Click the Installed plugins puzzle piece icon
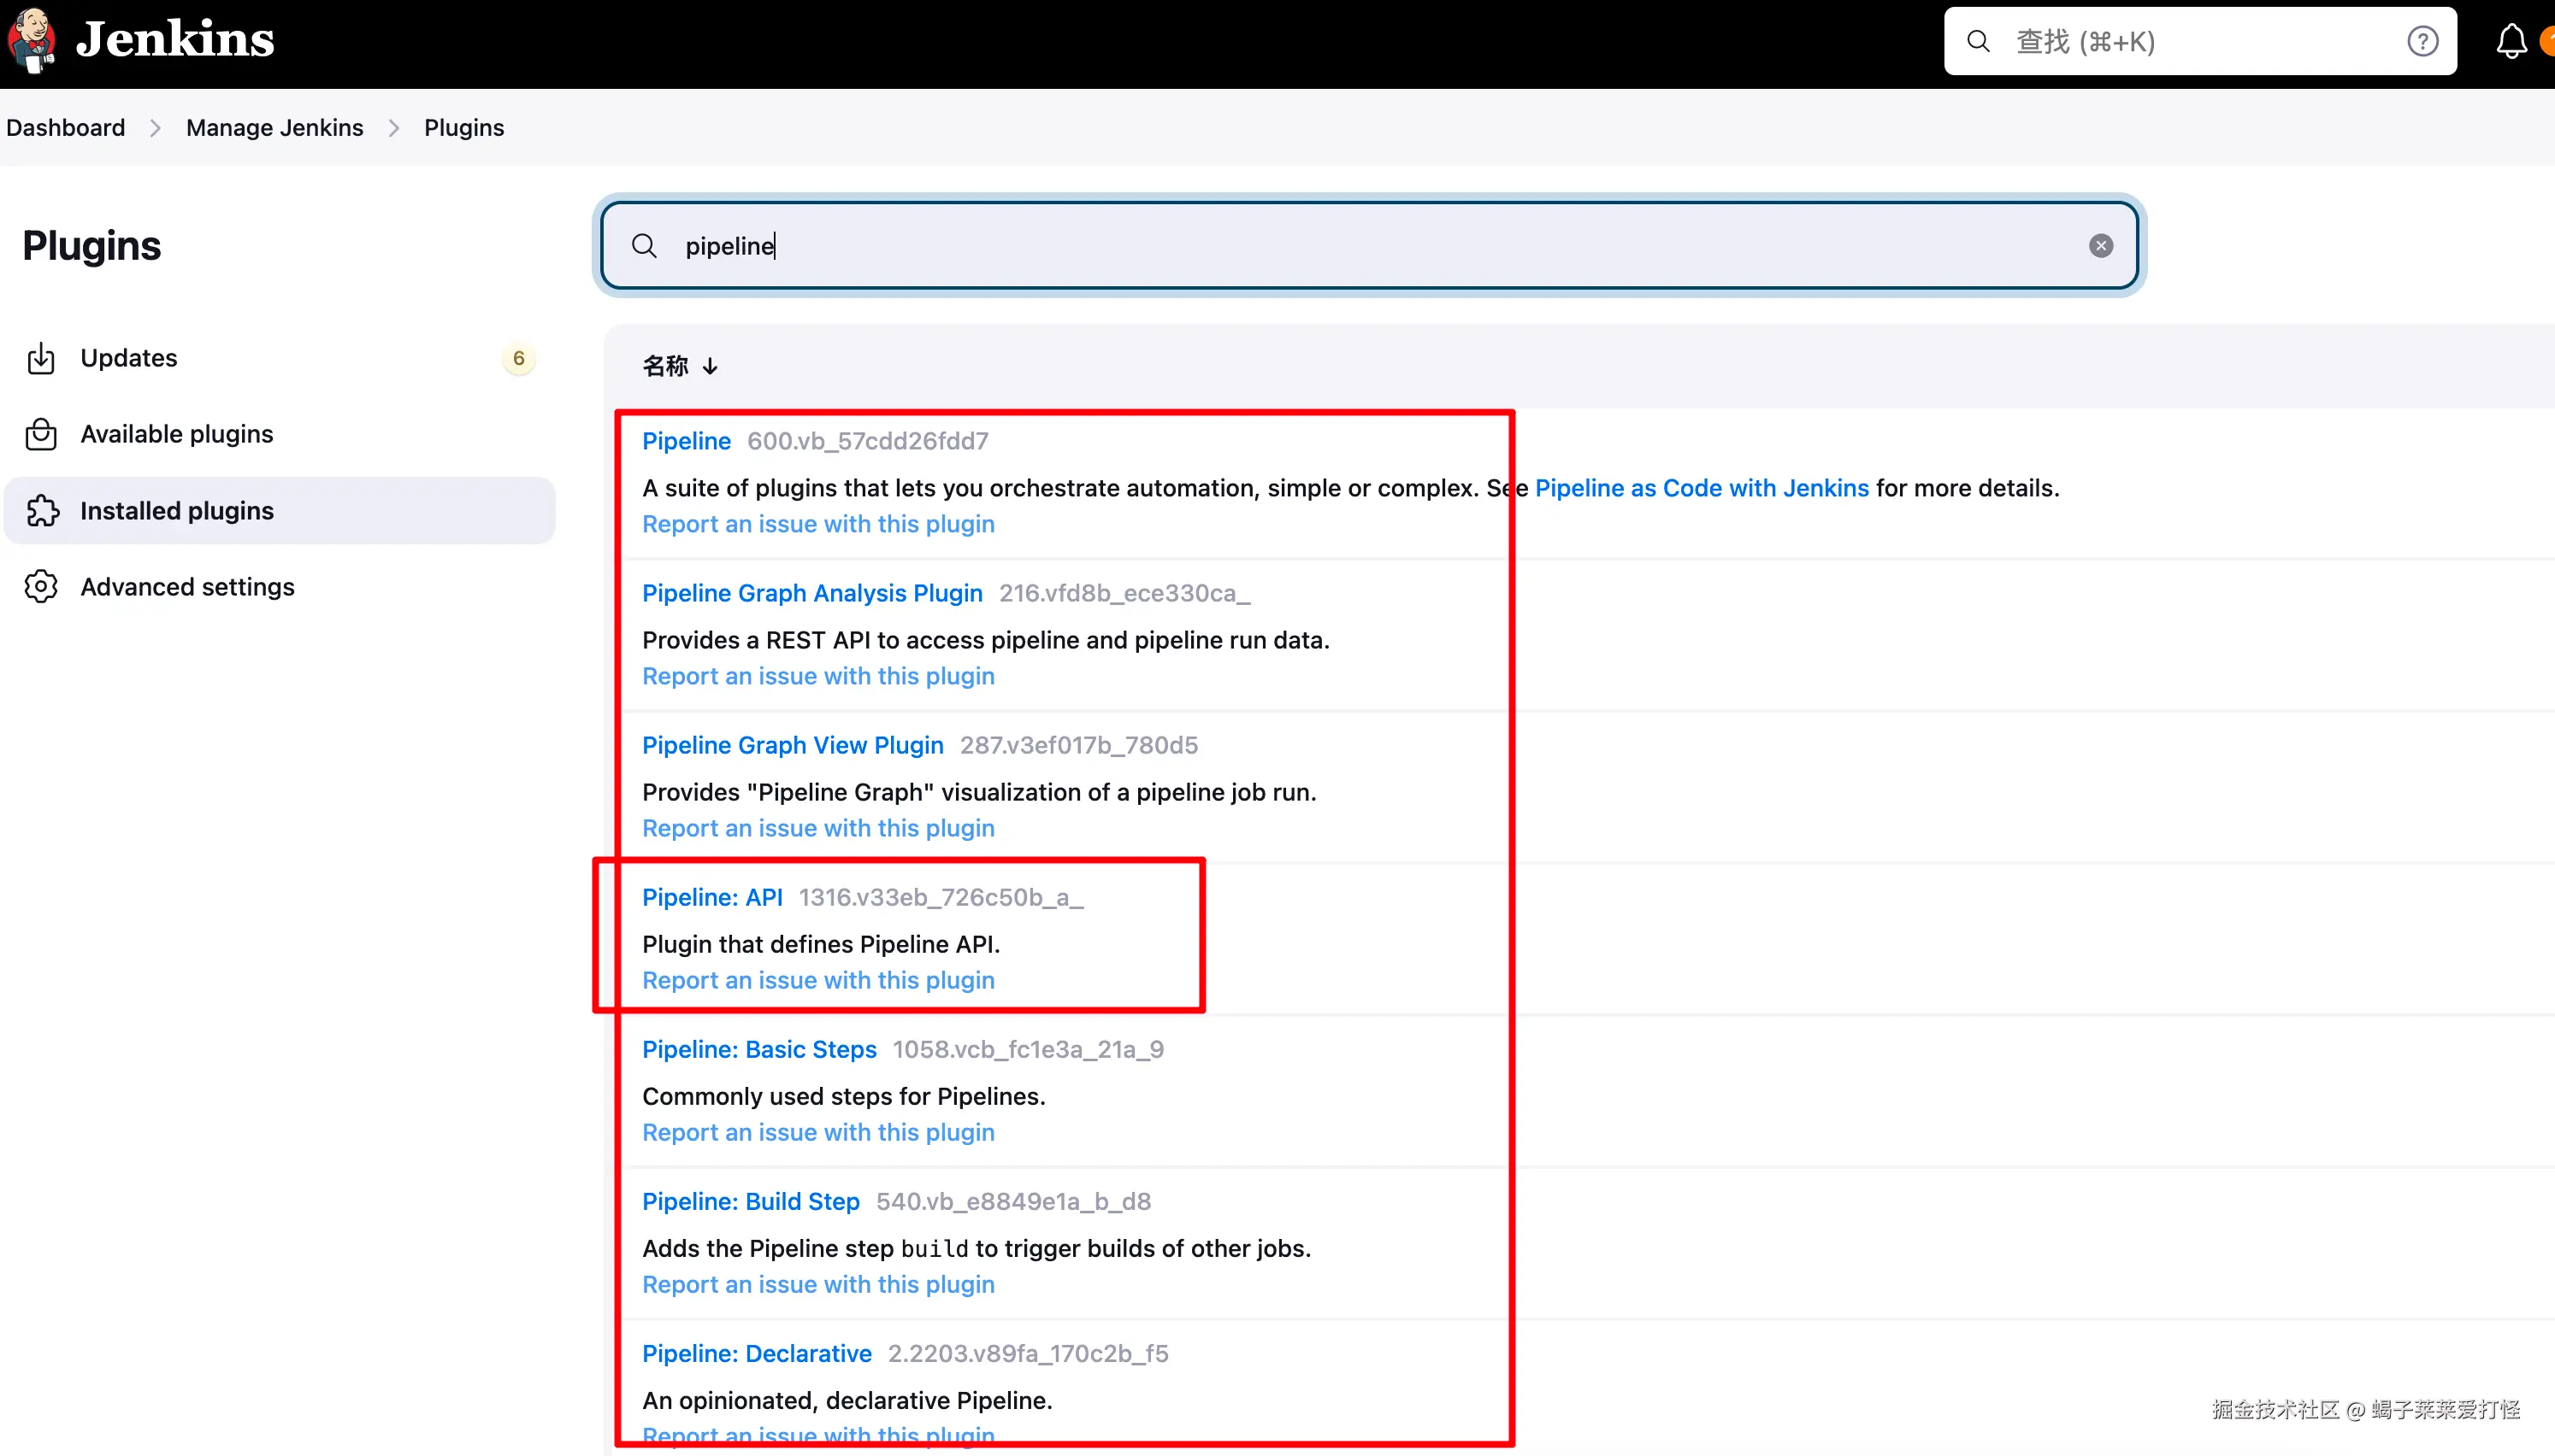The width and height of the screenshot is (2555, 1456). tap(43, 511)
